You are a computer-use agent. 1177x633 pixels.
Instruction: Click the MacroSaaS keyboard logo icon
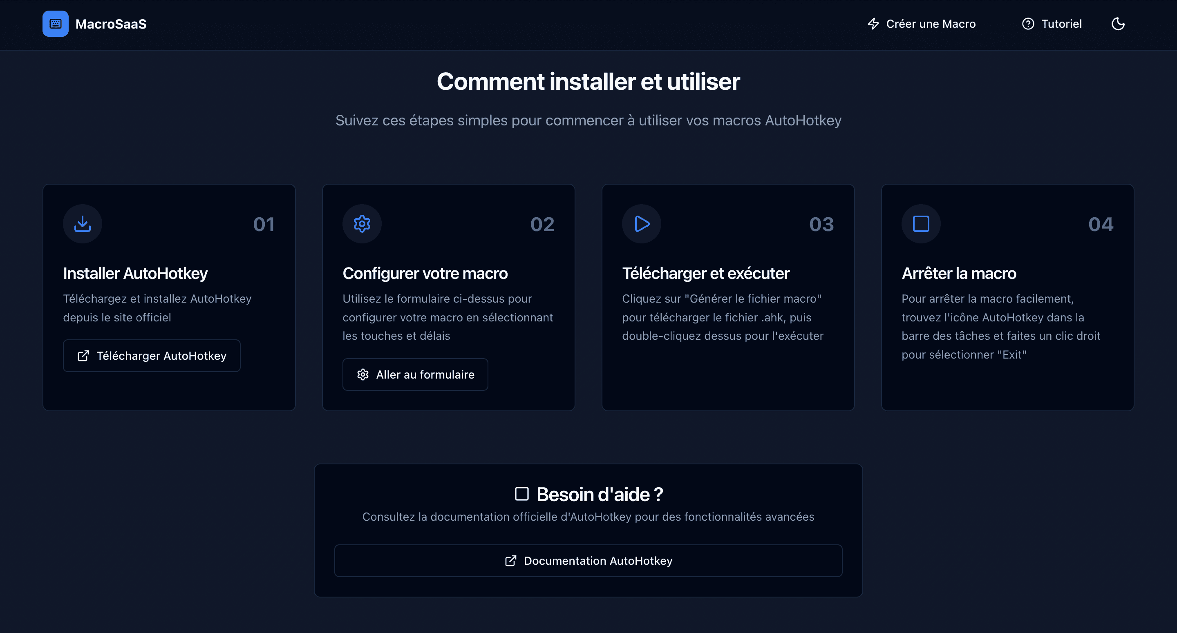tap(55, 24)
